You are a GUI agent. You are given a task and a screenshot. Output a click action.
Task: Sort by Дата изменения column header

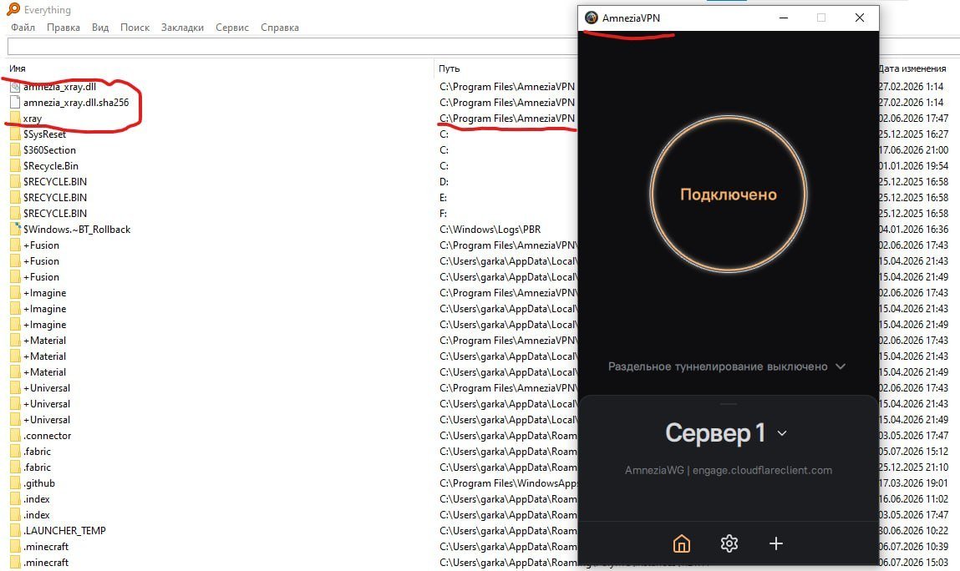click(x=912, y=68)
